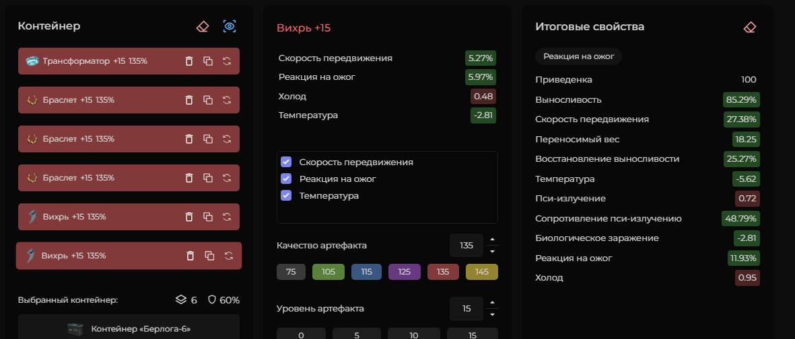This screenshot has width=795, height=339.
Task: Click the 18.25 Переносимый вес value
Action: [x=746, y=139]
